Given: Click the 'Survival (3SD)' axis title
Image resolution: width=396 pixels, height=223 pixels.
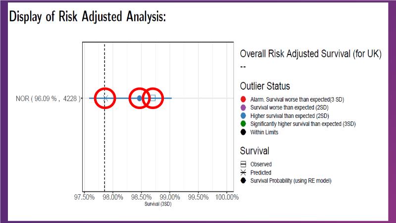Looking at the screenshot, I should tap(158, 204).
